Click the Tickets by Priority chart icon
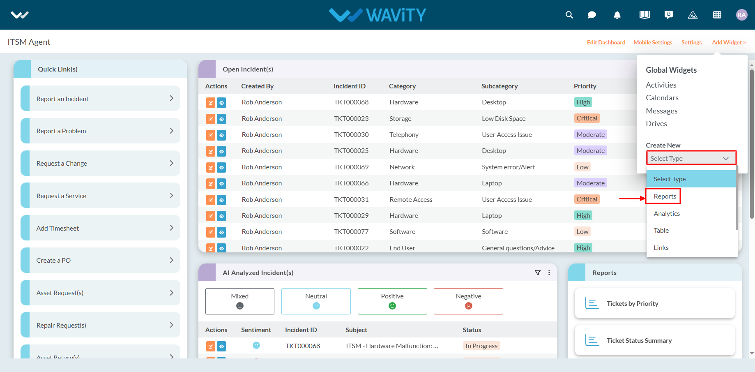 pyautogui.click(x=592, y=303)
